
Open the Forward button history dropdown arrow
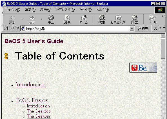coord(42,19)
